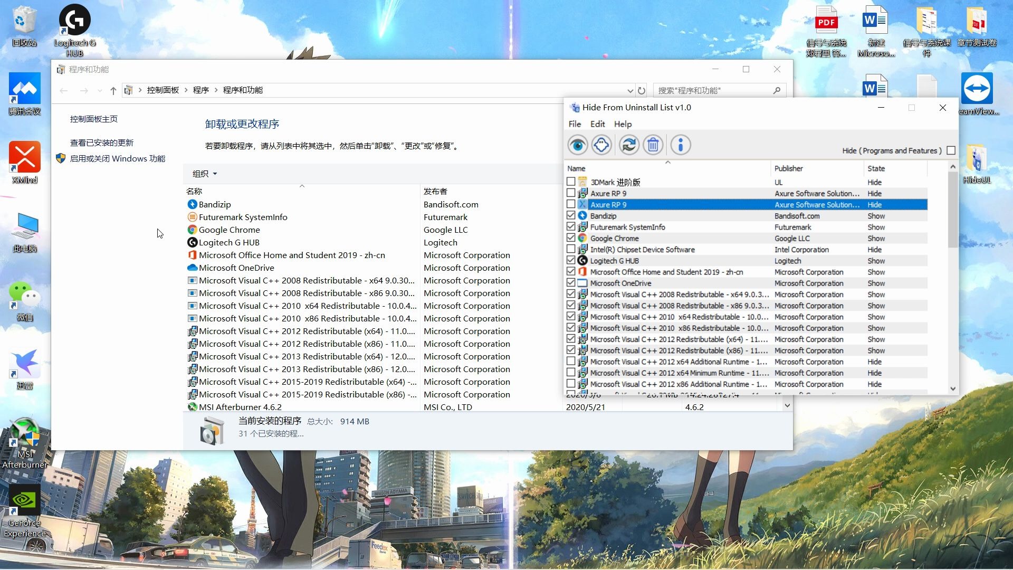Open Recycle Bin desktop icon
The height and width of the screenshot is (570, 1013).
24,26
